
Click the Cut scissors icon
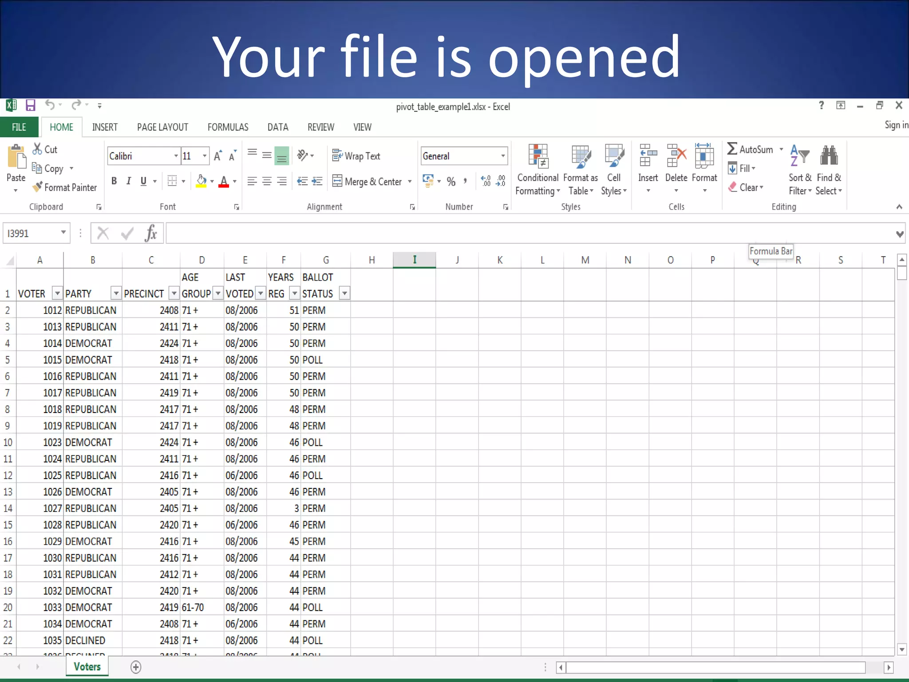pyautogui.click(x=37, y=149)
